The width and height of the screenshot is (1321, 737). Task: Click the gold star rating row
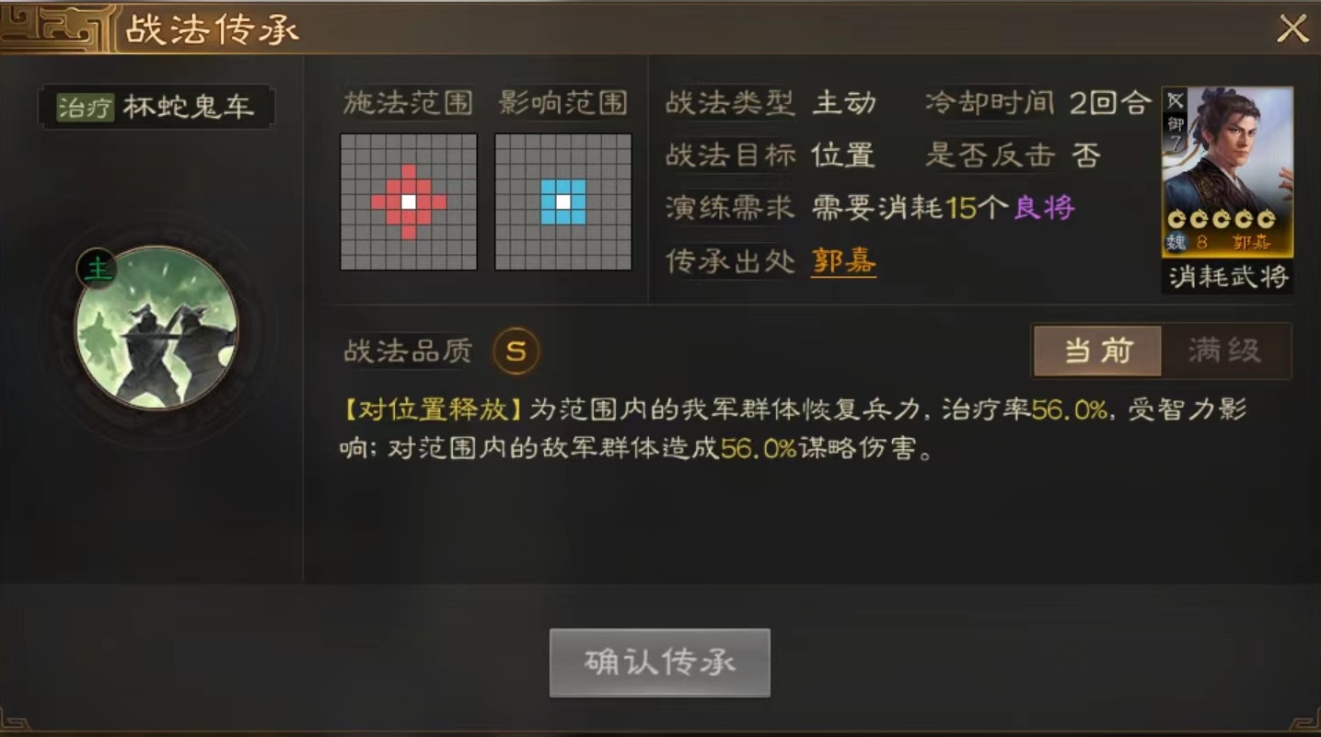[x=1221, y=219]
